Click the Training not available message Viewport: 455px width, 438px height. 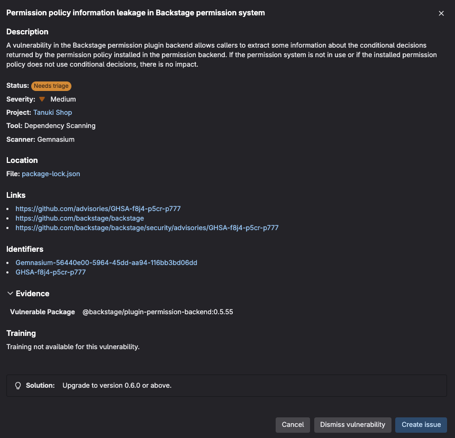click(72, 346)
